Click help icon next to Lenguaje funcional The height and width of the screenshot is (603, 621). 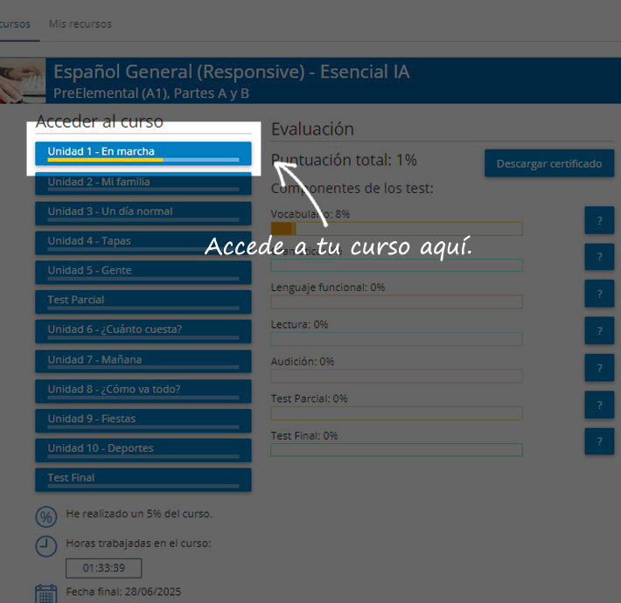599,294
